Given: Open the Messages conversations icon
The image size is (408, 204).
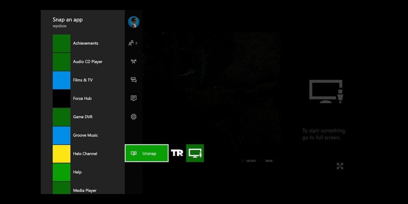Looking at the screenshot, I should point(133,80).
